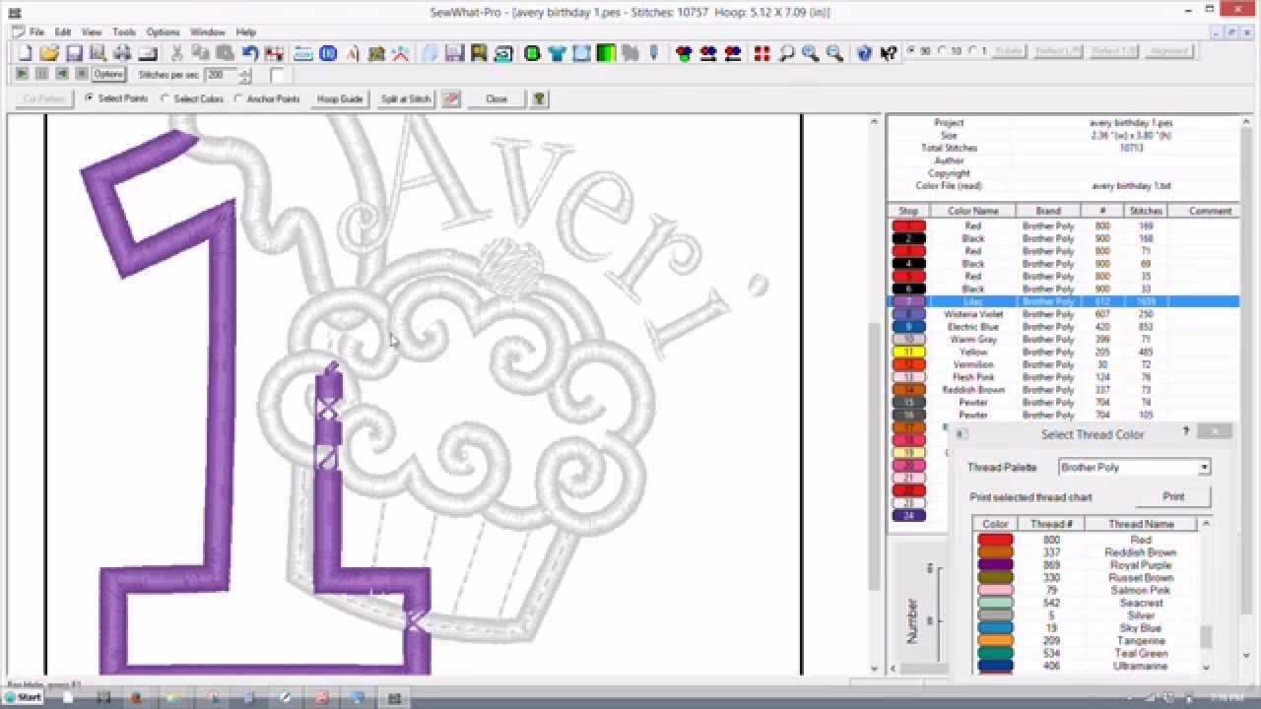The height and width of the screenshot is (709, 1261).
Task: Select the Wisteria Violet color stop row
Action: pos(1063,314)
